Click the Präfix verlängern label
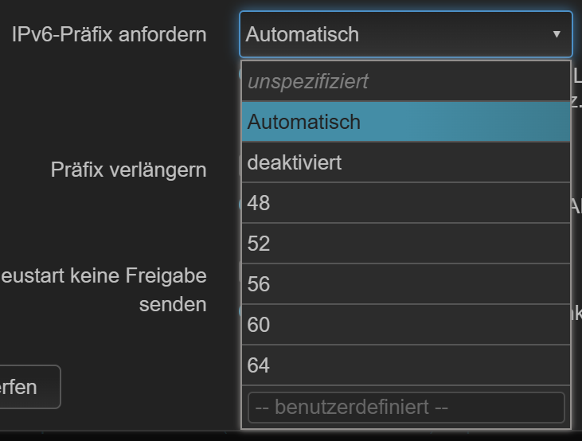This screenshot has width=582, height=441. 128,170
